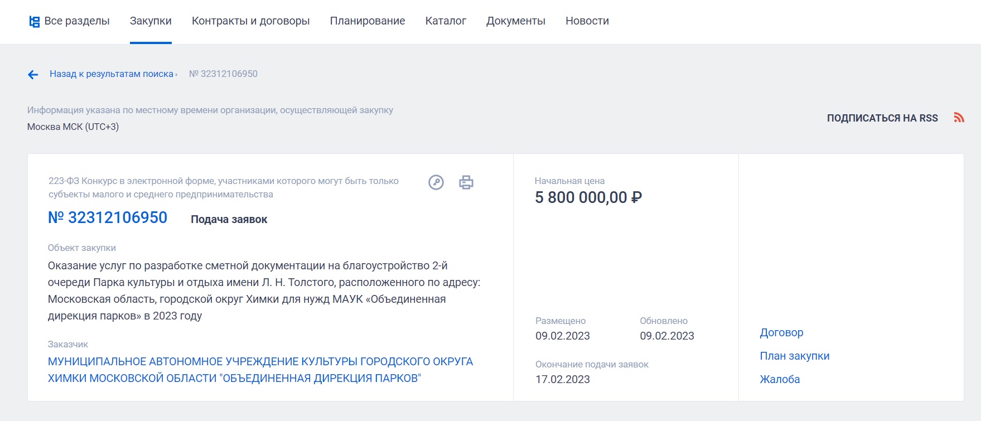Click submission deadline date 17.02.2023
The height and width of the screenshot is (421, 981).
tap(563, 380)
